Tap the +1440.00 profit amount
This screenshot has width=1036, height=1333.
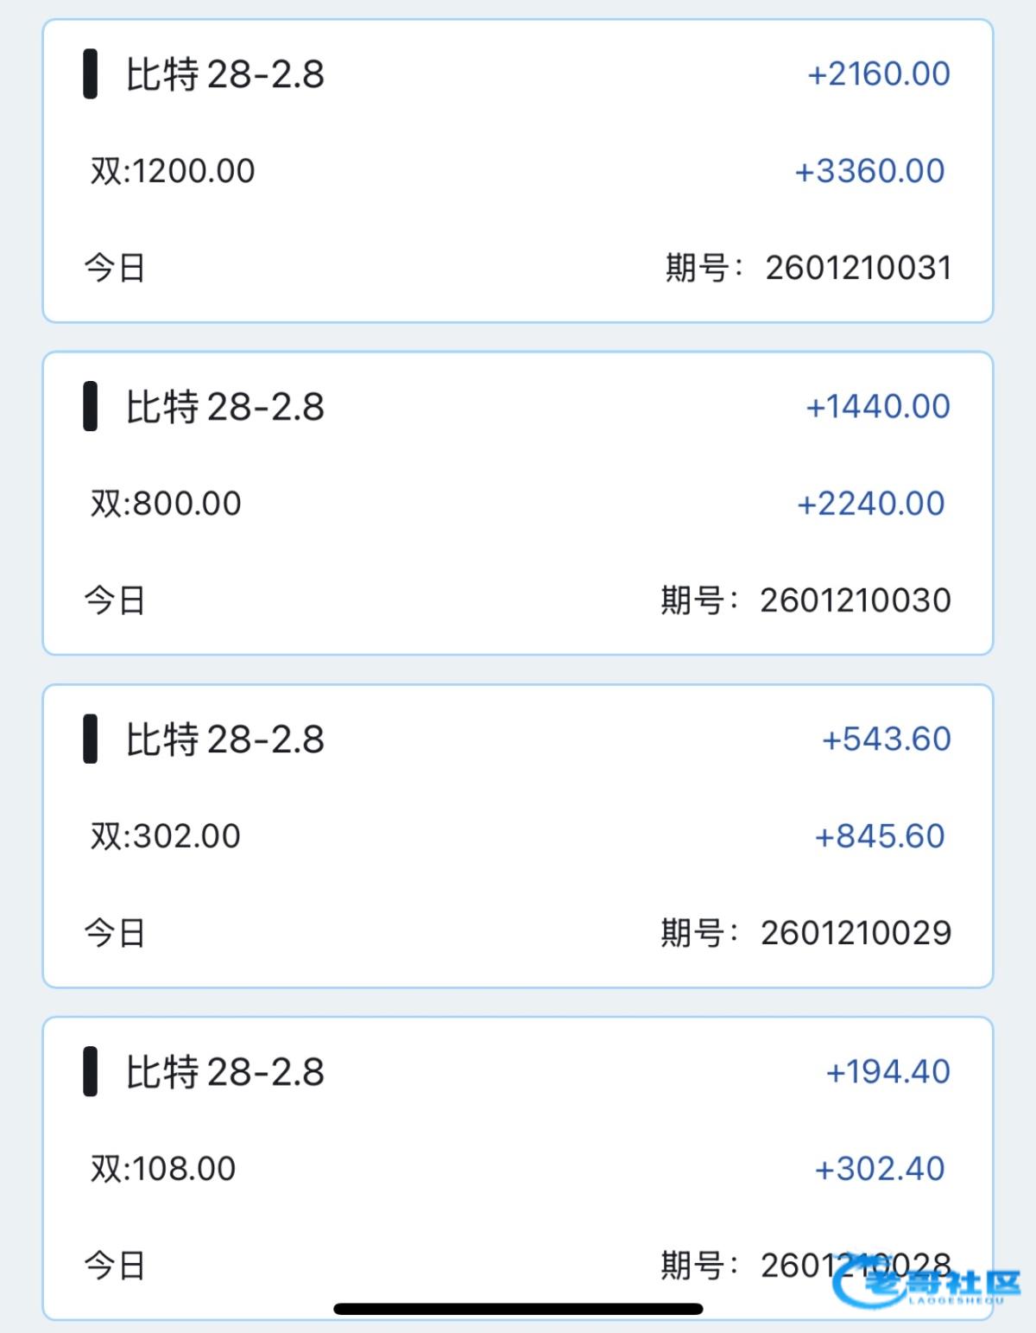pyautogui.click(x=877, y=406)
